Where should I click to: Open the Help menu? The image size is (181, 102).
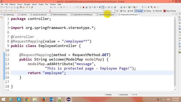pos(59,4)
